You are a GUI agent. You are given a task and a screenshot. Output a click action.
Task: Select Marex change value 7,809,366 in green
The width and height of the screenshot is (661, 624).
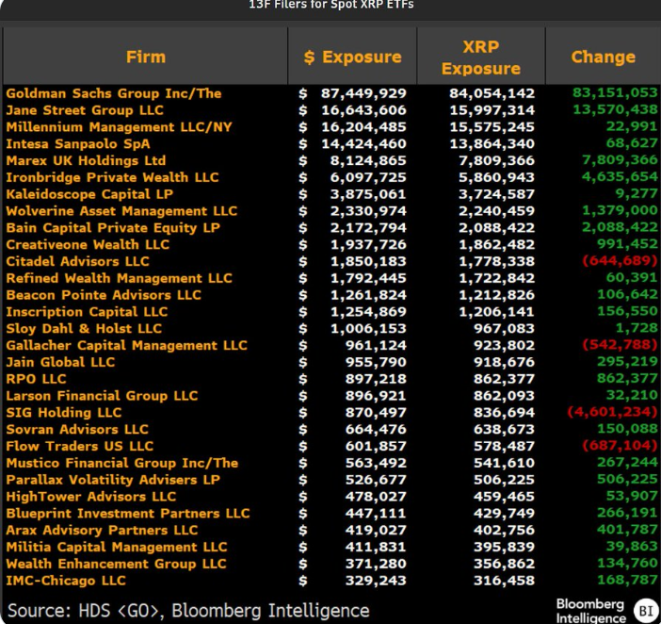pos(620,160)
